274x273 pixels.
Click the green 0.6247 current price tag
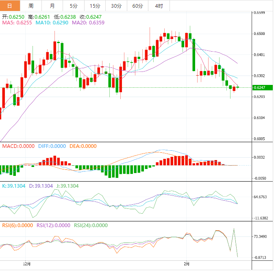click(x=263, y=87)
